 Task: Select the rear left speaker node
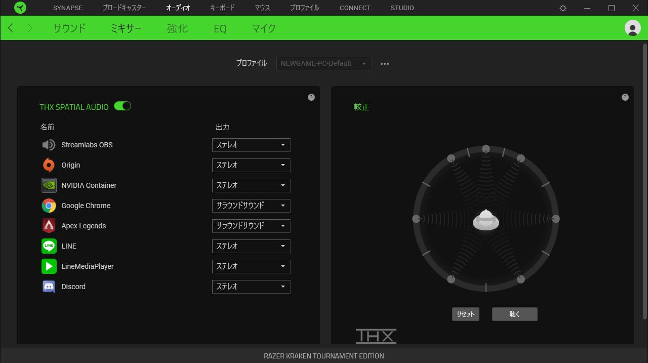click(451, 279)
